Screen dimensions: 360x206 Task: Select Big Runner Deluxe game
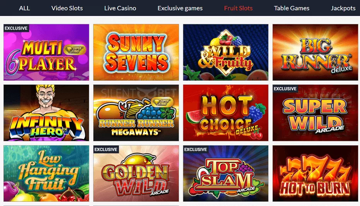315,52
